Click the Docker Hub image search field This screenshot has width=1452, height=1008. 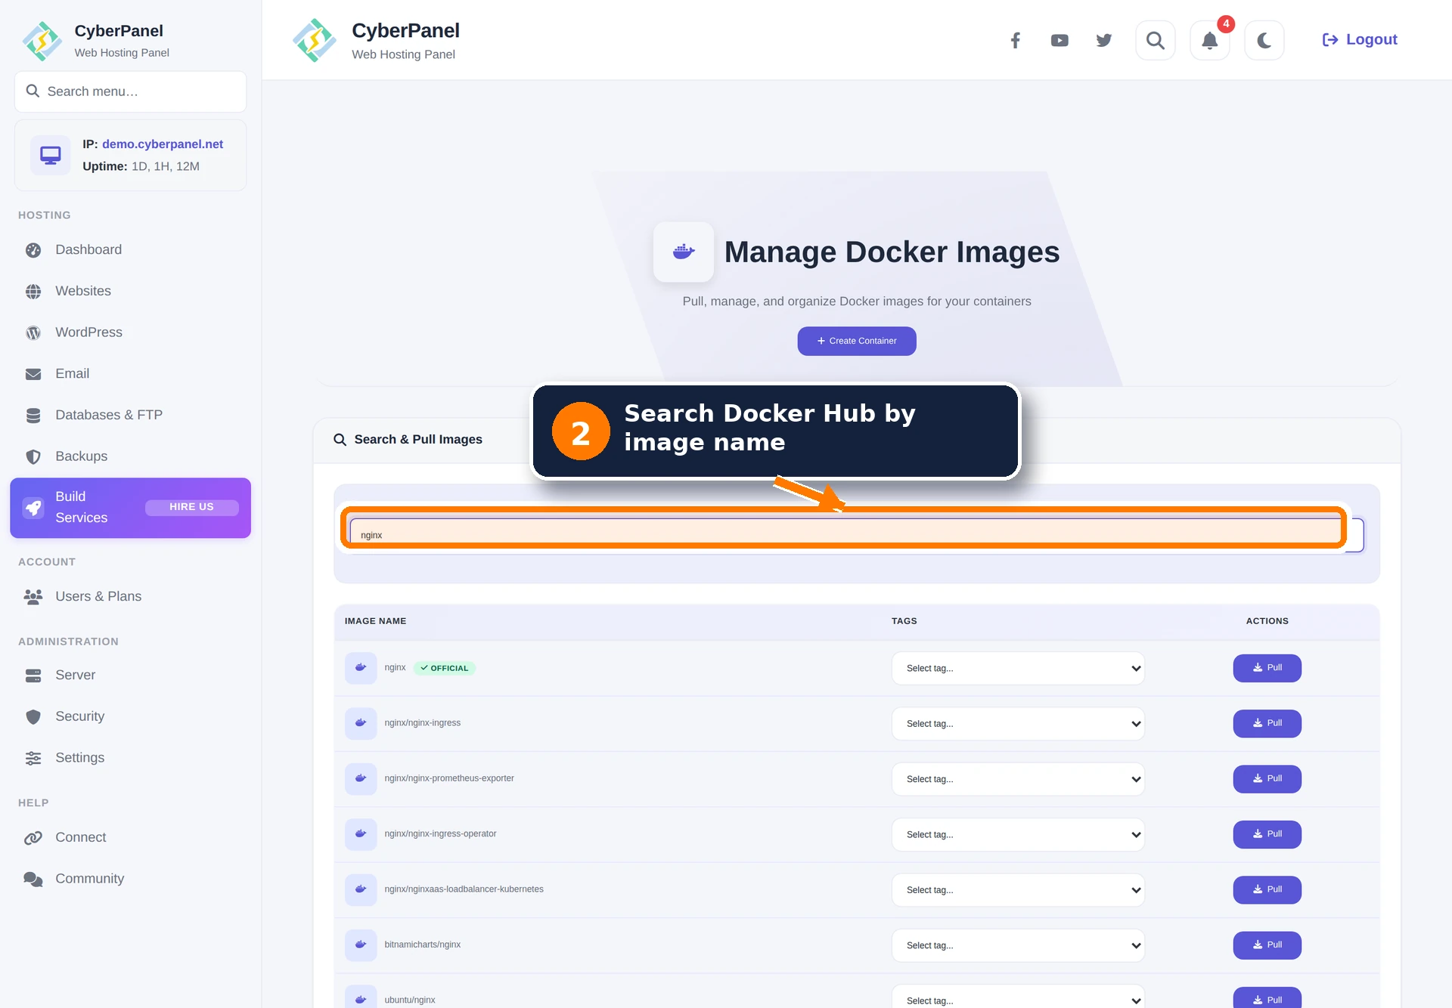(856, 535)
